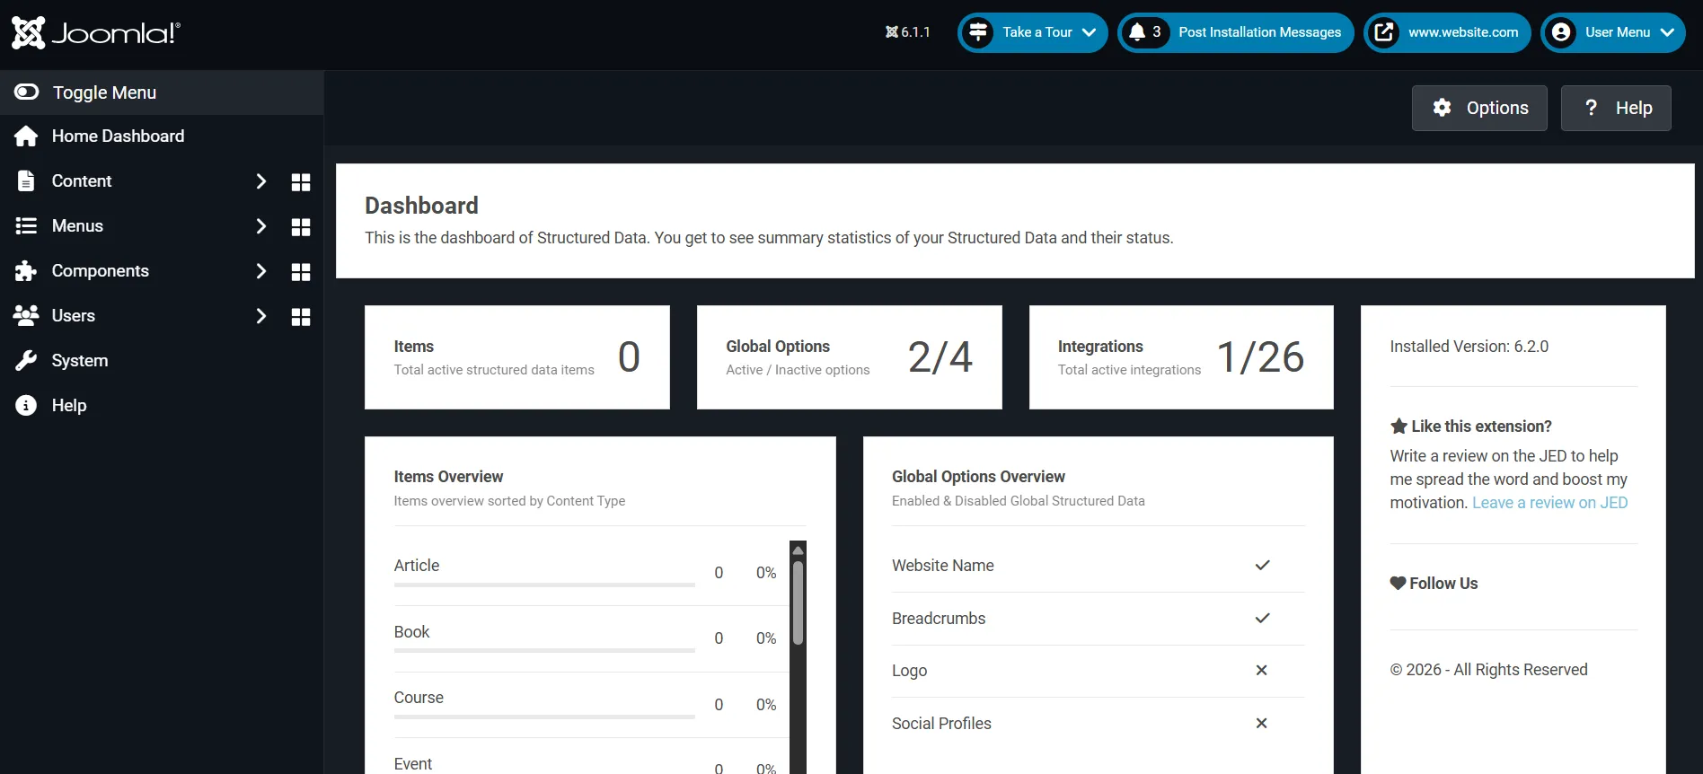Image resolution: width=1703 pixels, height=774 pixels.
Task: Click the Items Overview heading
Action: [448, 477]
